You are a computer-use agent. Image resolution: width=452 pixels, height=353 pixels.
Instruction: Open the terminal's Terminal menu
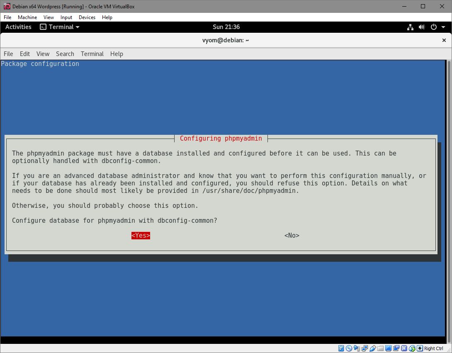(x=92, y=54)
